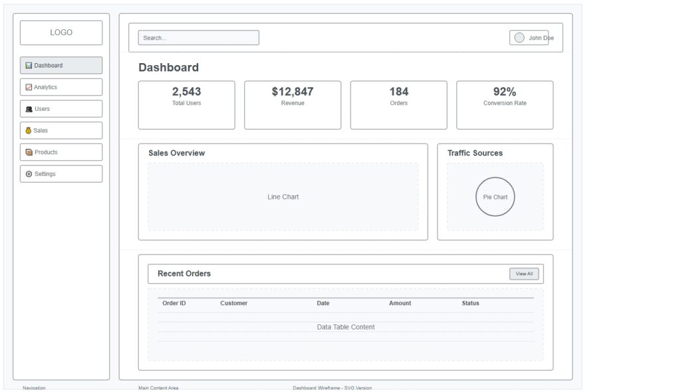Click the Dashboard bar chart icon

29,66
